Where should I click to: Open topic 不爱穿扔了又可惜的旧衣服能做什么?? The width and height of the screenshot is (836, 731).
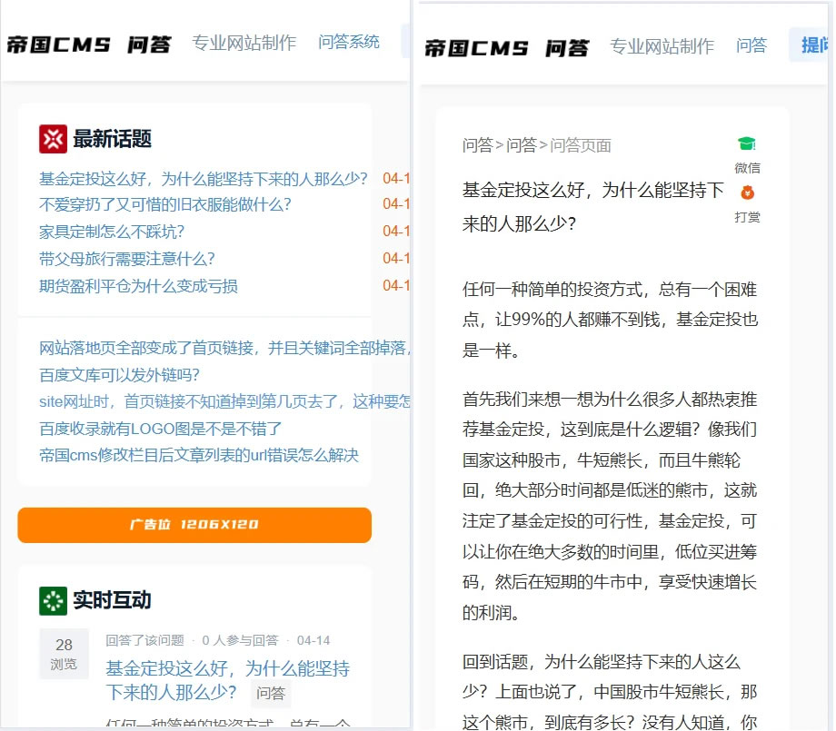tap(165, 204)
